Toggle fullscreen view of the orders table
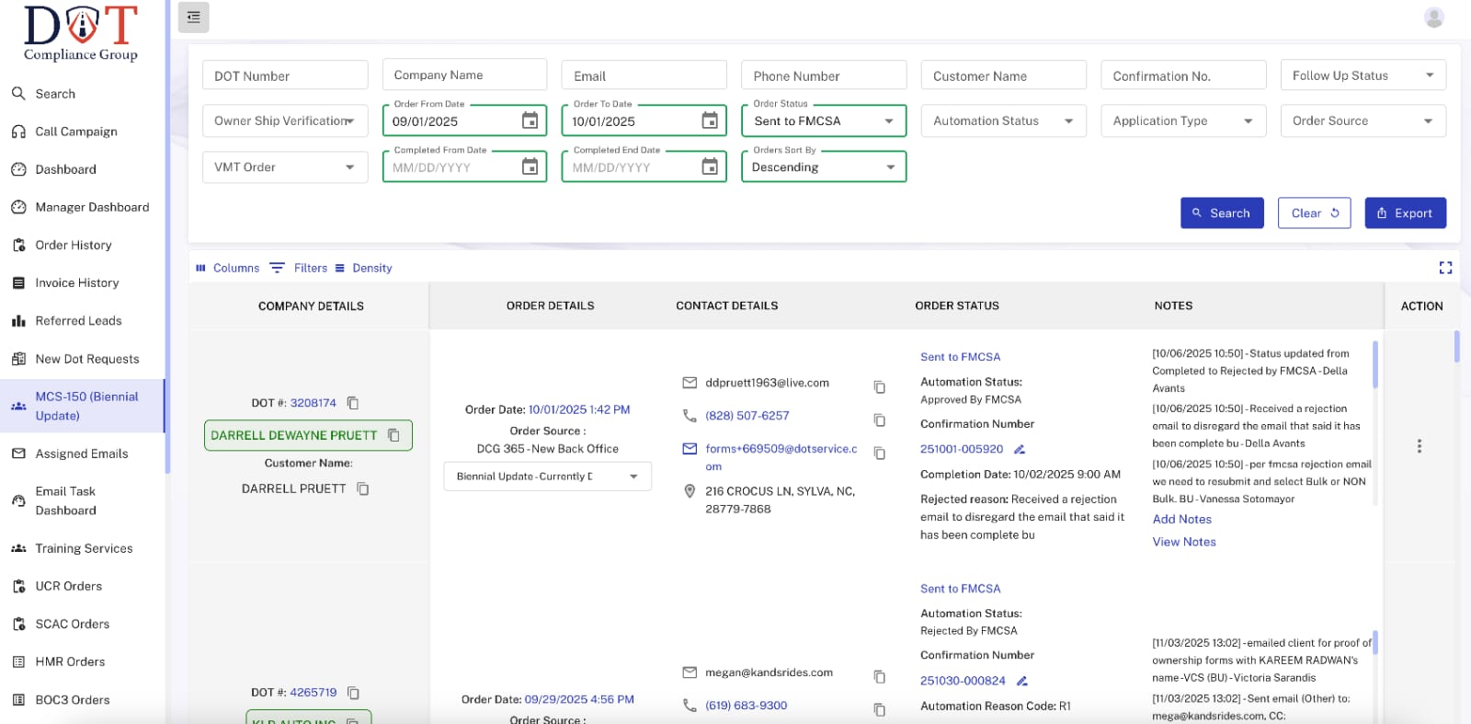Viewport: 1471px width, 724px height. (x=1445, y=268)
